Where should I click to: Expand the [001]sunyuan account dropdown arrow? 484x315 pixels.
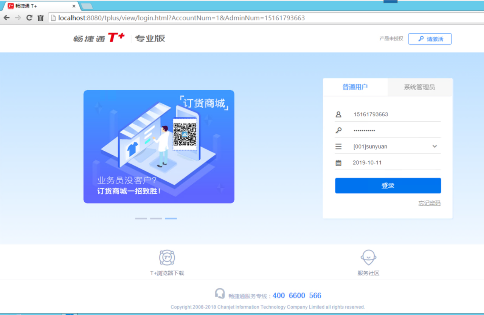point(434,147)
